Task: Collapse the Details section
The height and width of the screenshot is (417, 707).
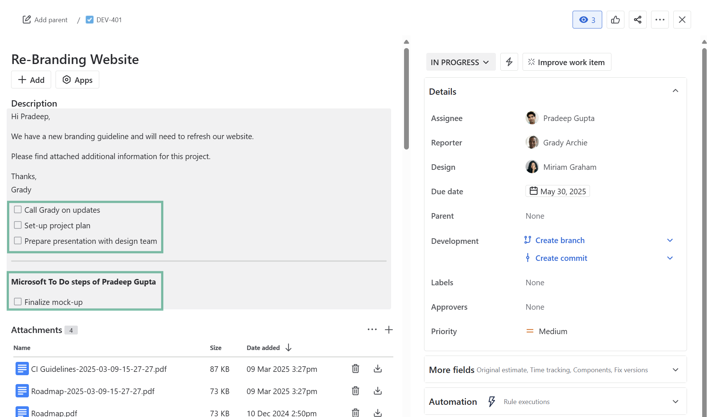Action: pos(675,91)
